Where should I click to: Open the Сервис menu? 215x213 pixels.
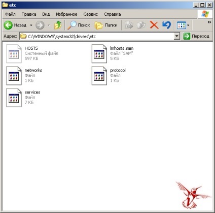coord(90,14)
